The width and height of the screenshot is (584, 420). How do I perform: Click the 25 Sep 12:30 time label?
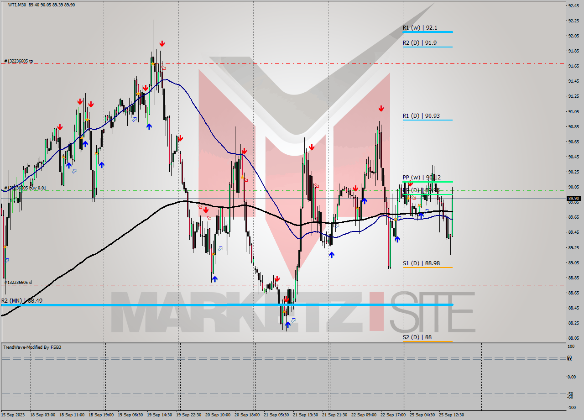coord(451,415)
